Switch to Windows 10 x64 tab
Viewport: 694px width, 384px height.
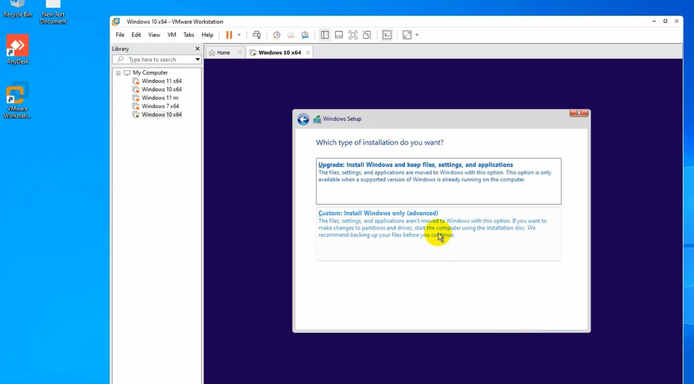[280, 53]
